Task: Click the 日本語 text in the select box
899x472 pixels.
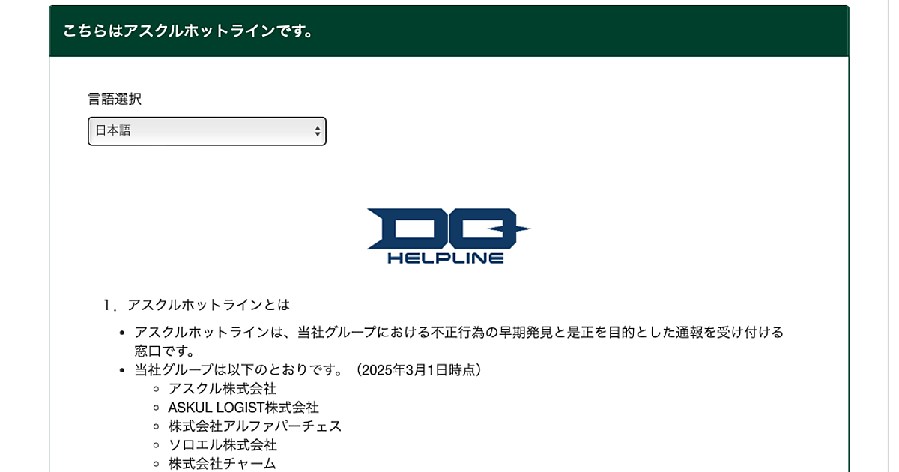Action: click(x=113, y=130)
